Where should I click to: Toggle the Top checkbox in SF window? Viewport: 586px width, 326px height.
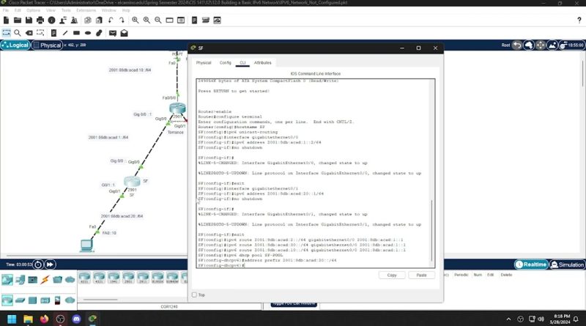[194, 294]
